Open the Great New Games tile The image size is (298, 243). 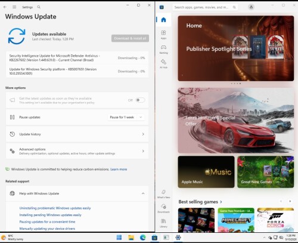tap(265, 172)
